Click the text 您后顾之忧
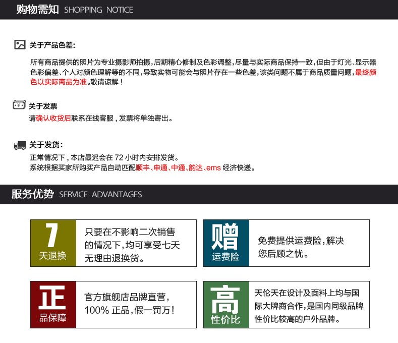 click(283, 254)
